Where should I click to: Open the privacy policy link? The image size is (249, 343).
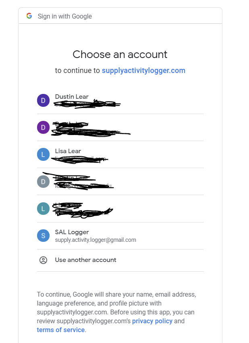pyautogui.click(x=152, y=321)
